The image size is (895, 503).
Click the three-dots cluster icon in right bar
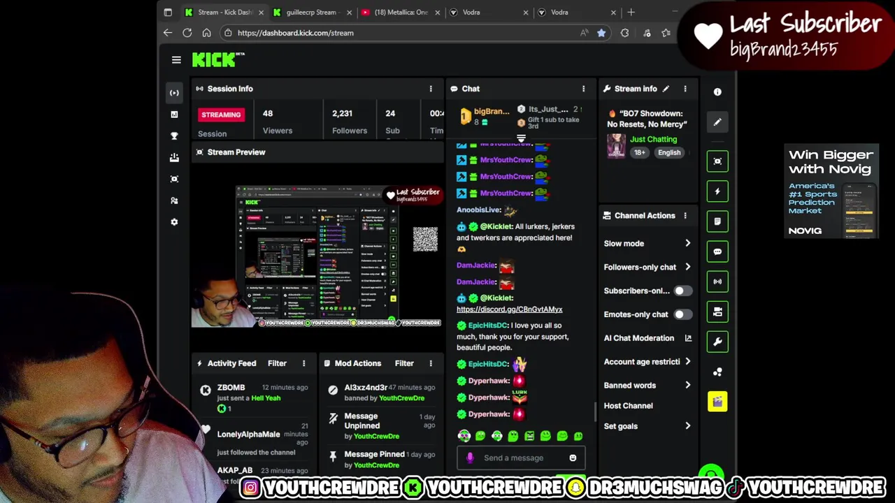[717, 372]
